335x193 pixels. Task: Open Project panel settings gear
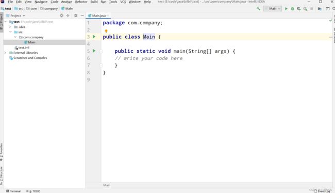tap(76, 15)
